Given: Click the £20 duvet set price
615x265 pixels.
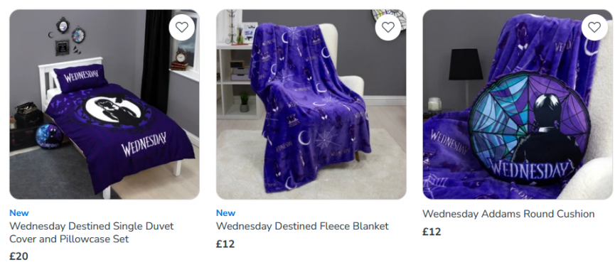Looking at the screenshot, I should 18,256.
